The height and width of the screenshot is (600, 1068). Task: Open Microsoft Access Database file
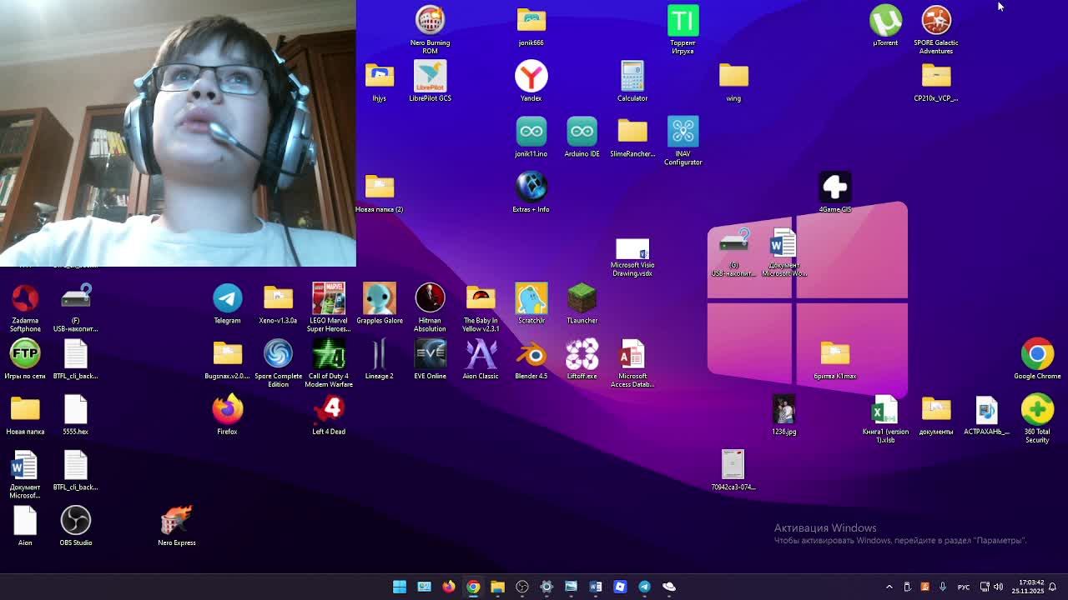(x=632, y=354)
